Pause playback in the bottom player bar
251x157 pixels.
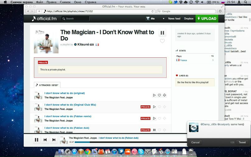tap(36, 140)
